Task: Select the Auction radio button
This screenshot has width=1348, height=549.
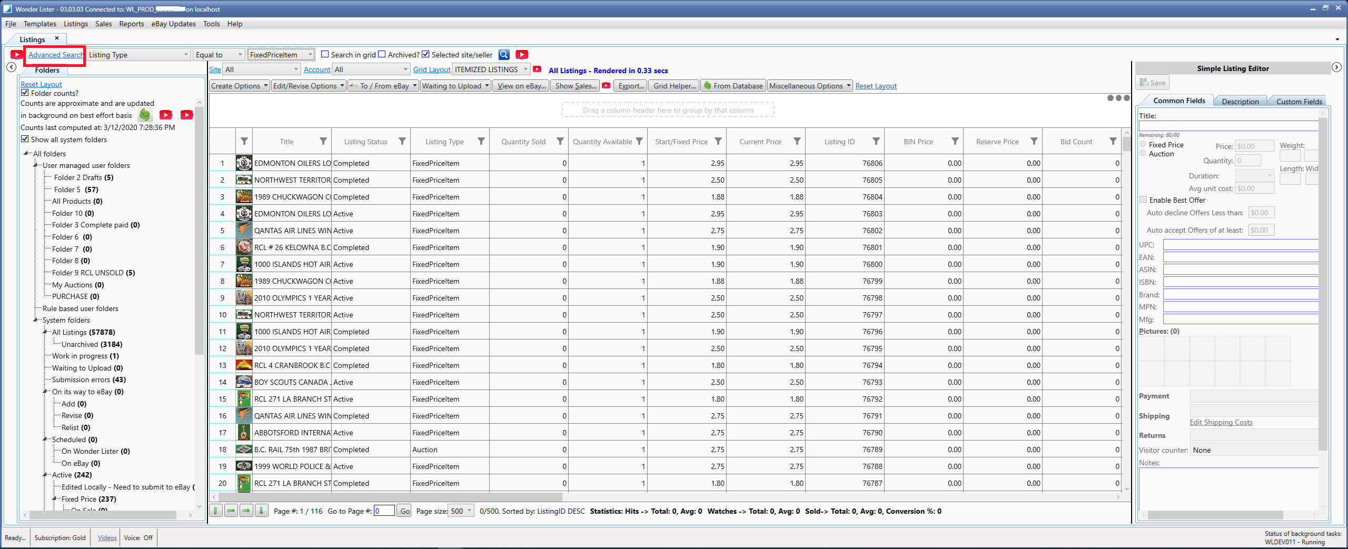Action: (x=1143, y=153)
